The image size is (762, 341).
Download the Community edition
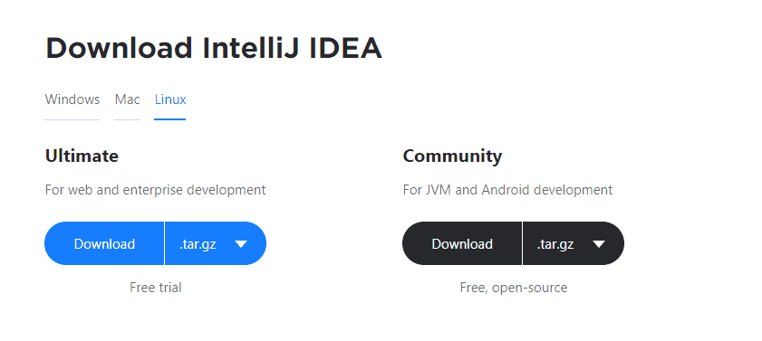(x=462, y=243)
